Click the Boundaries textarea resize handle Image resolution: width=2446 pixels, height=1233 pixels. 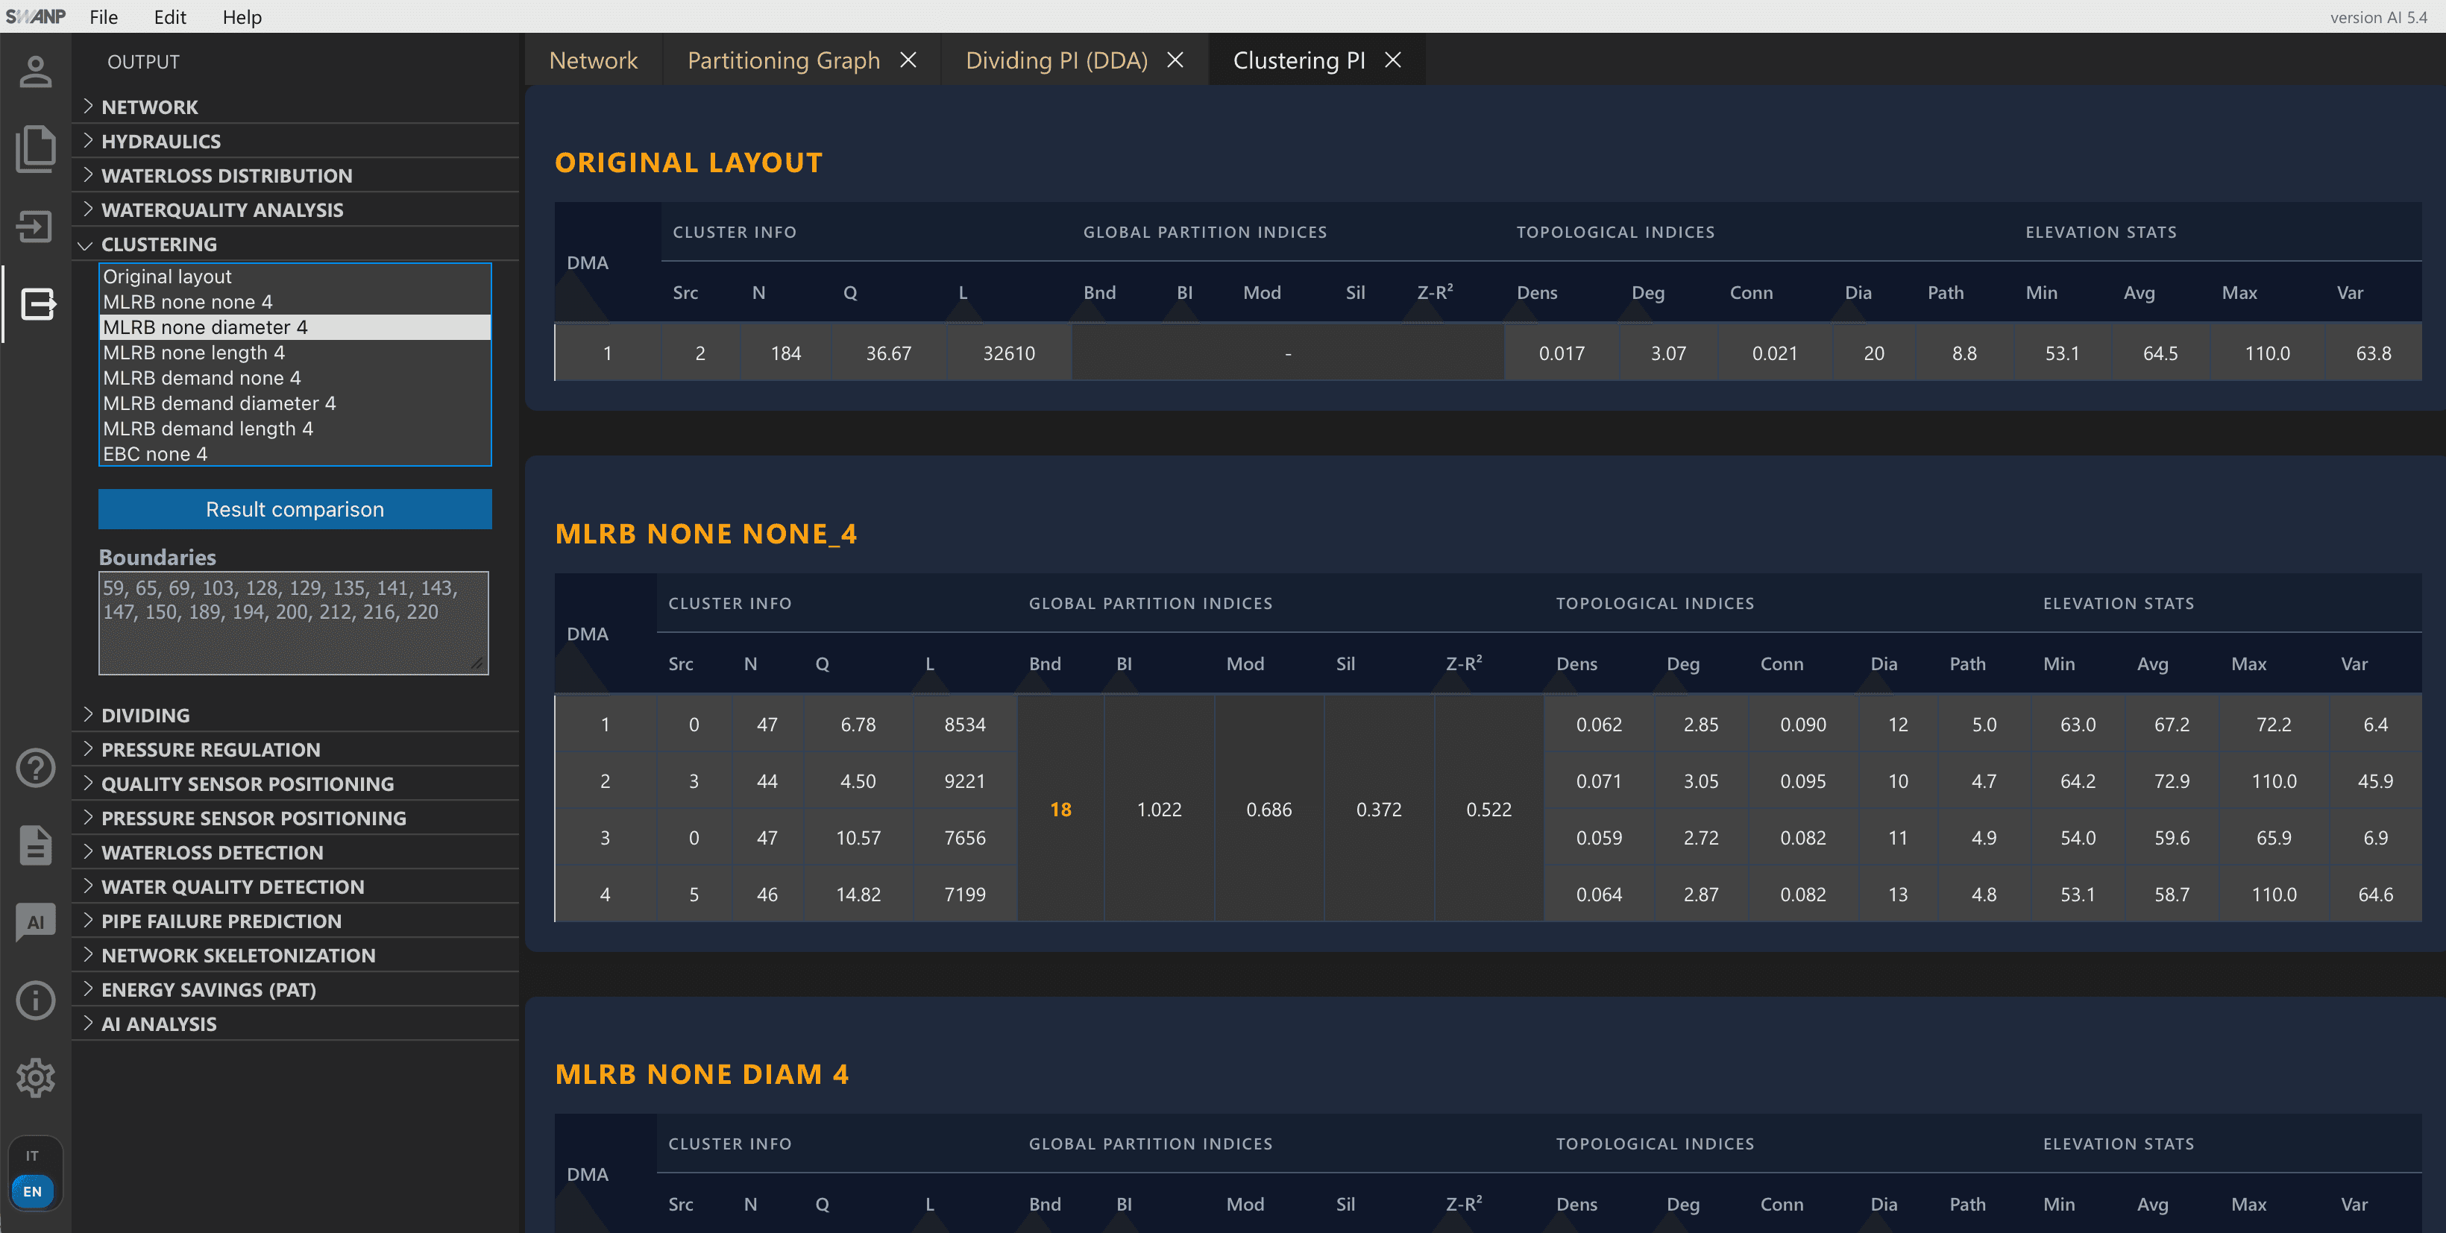(477, 663)
